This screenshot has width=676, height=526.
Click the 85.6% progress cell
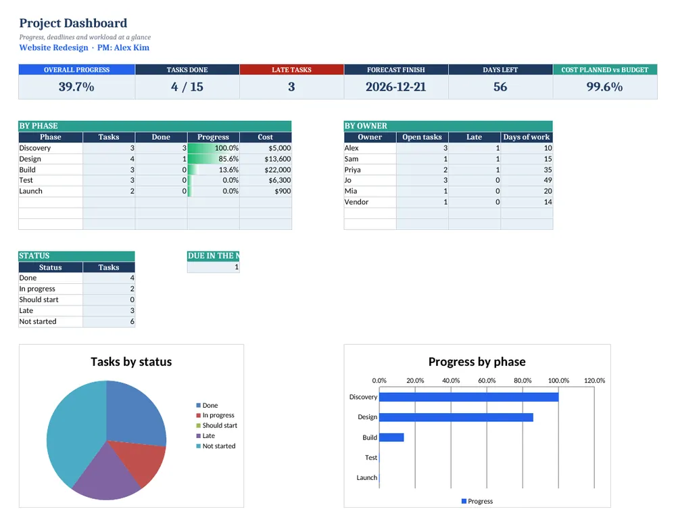pos(214,159)
